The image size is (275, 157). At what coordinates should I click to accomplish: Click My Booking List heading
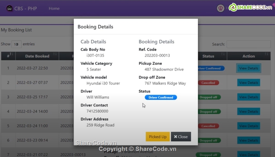pos(16,30)
